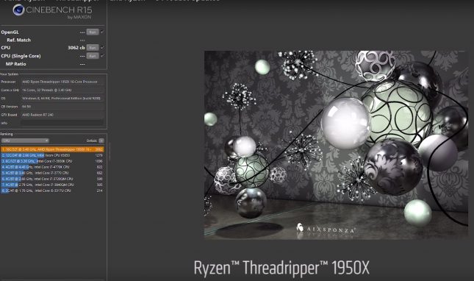The image size is (474, 281).
Task: Open the Ranking CPU dropdown
Action: [25, 140]
